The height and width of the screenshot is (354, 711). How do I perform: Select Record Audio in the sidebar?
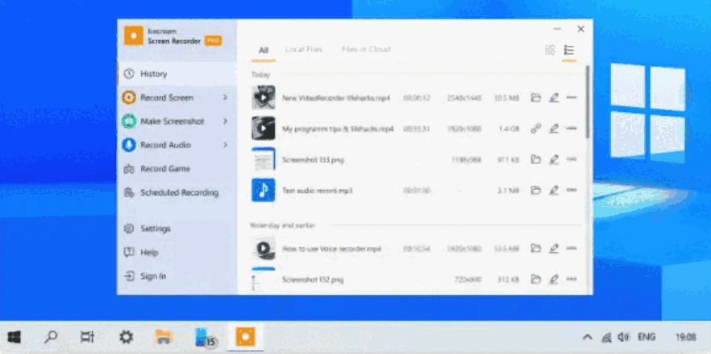tap(177, 145)
